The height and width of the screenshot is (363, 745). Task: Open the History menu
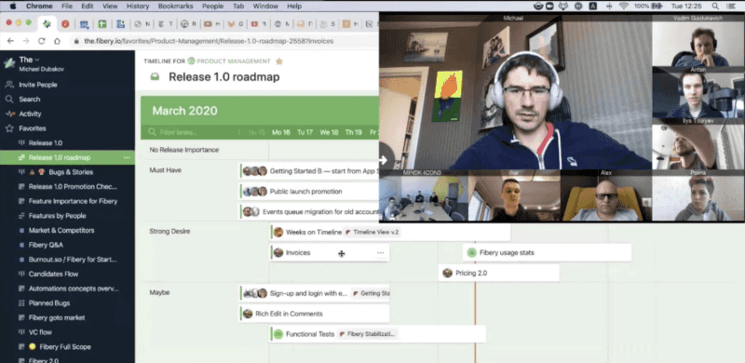point(138,7)
